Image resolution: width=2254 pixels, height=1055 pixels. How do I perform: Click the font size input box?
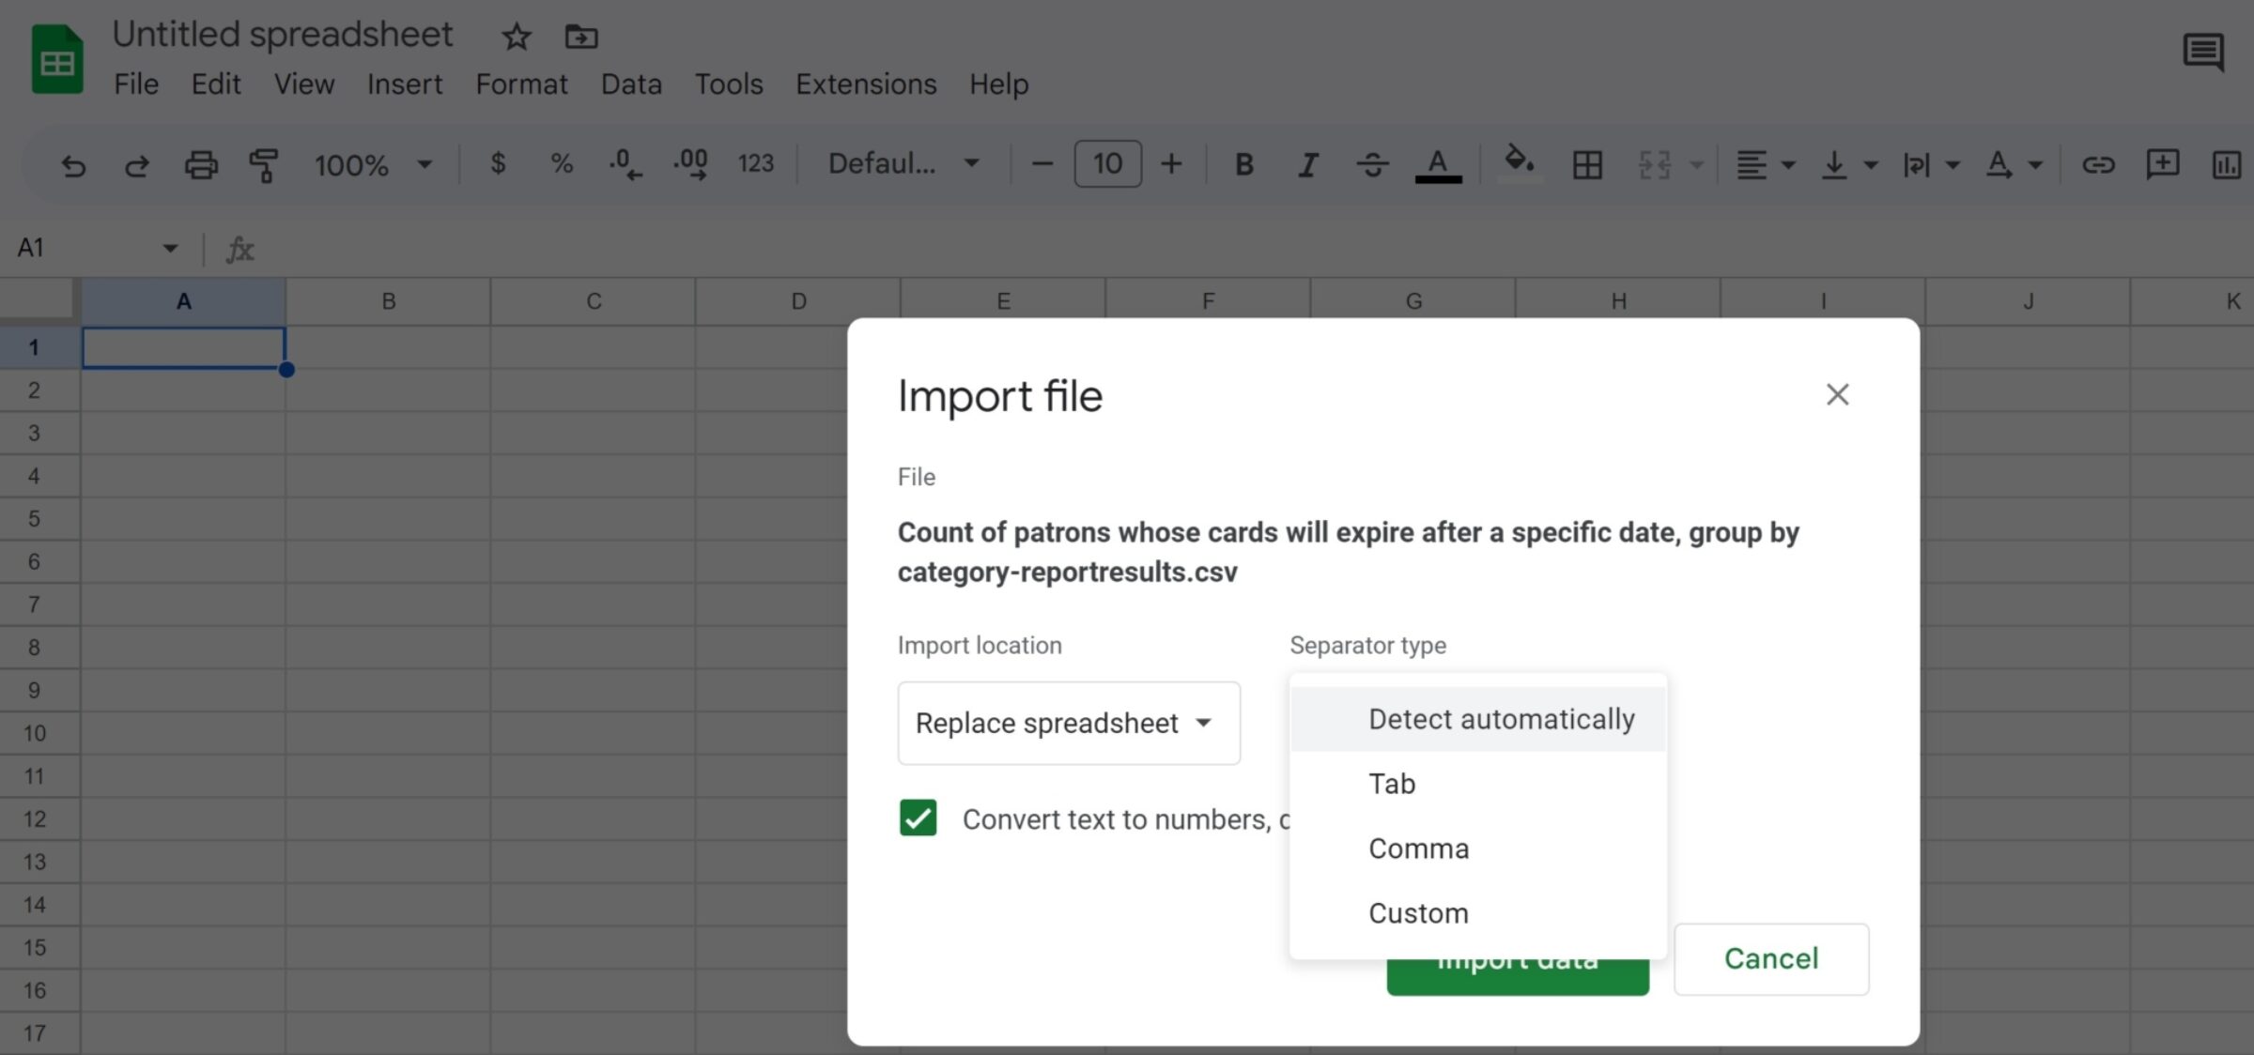tap(1107, 164)
